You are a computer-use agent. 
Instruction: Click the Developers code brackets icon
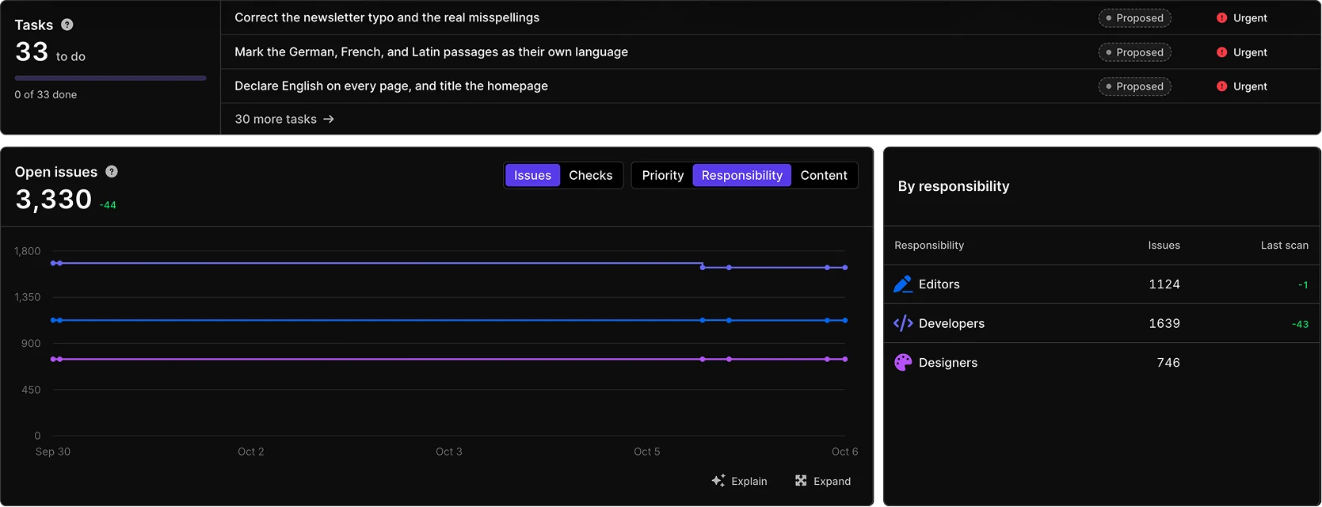pyautogui.click(x=903, y=323)
